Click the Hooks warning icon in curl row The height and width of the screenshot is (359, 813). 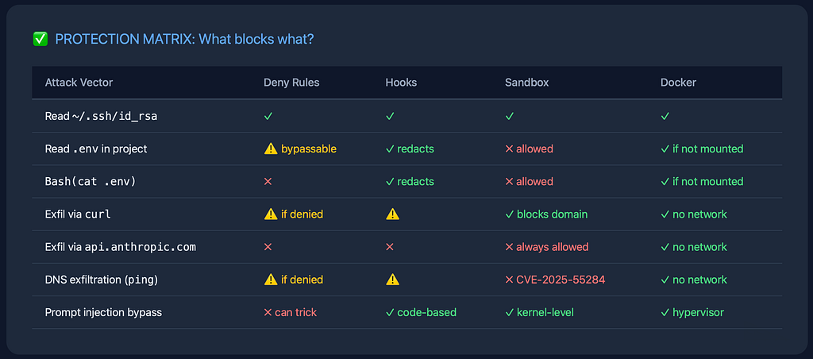[x=392, y=214]
